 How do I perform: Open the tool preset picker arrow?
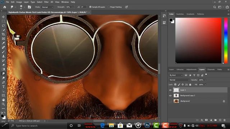click(x=15, y=7)
